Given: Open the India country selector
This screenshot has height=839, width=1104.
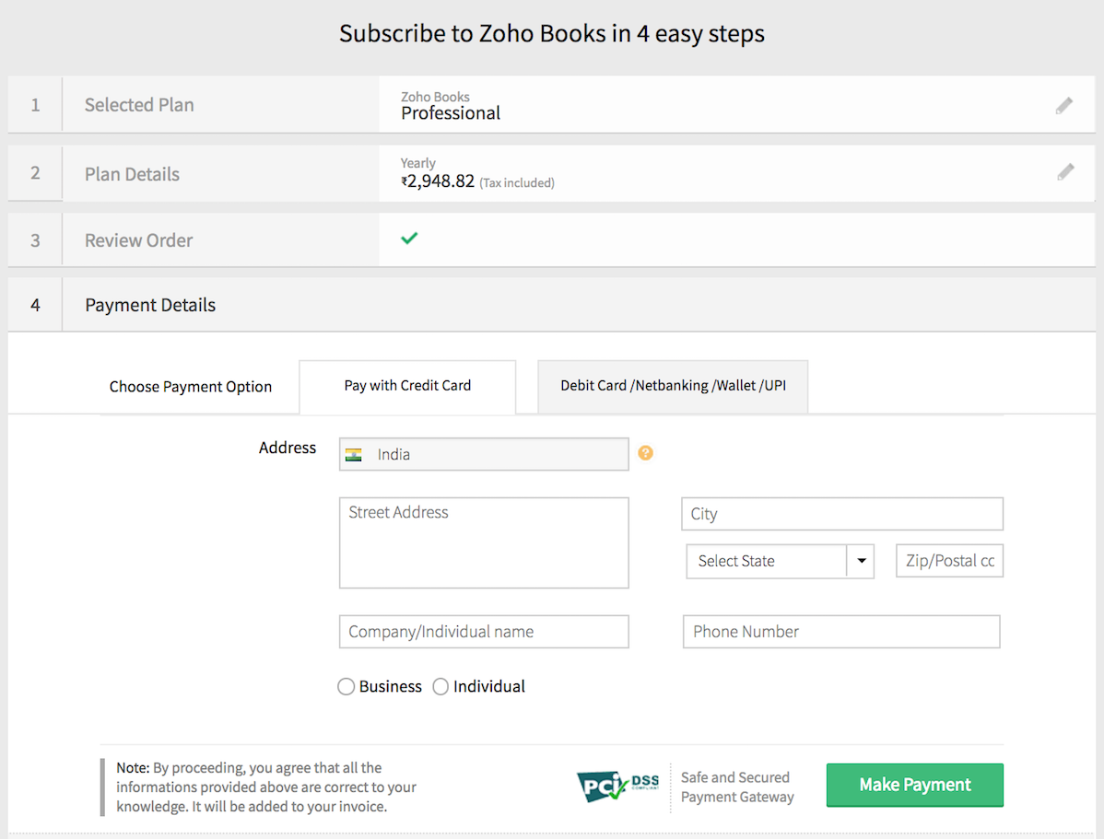Looking at the screenshot, I should coord(484,455).
